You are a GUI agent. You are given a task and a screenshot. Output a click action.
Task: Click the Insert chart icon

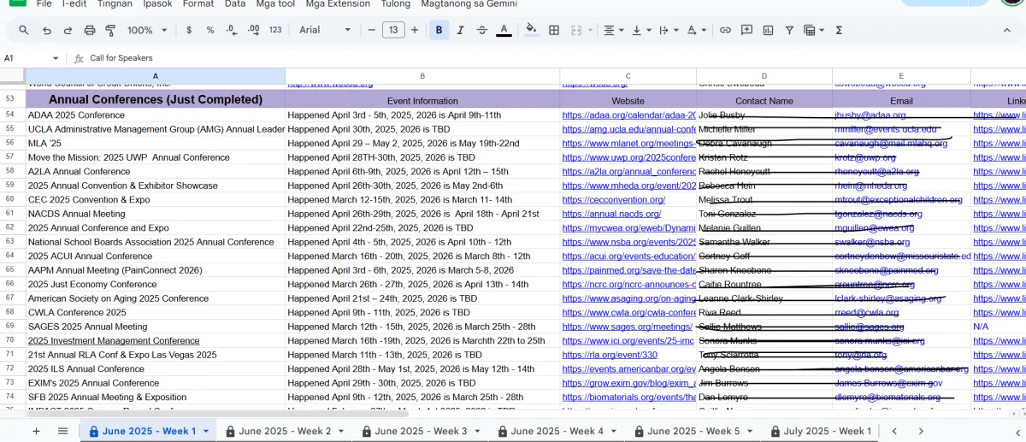768,30
